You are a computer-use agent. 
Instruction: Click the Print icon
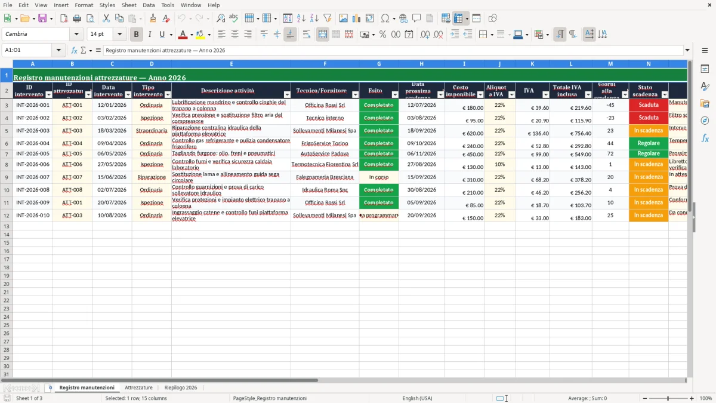(76, 19)
